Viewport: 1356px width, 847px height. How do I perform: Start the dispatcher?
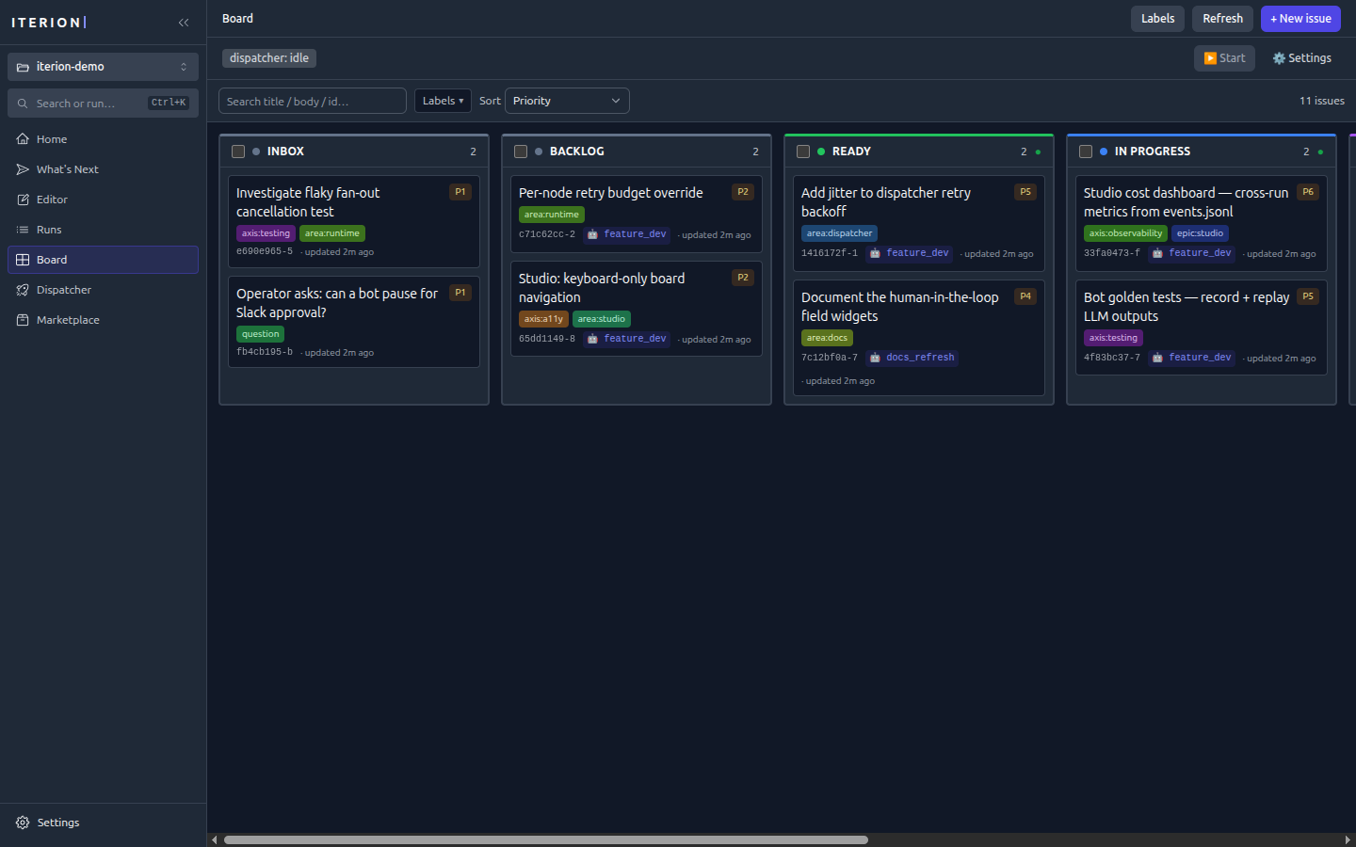tap(1224, 58)
